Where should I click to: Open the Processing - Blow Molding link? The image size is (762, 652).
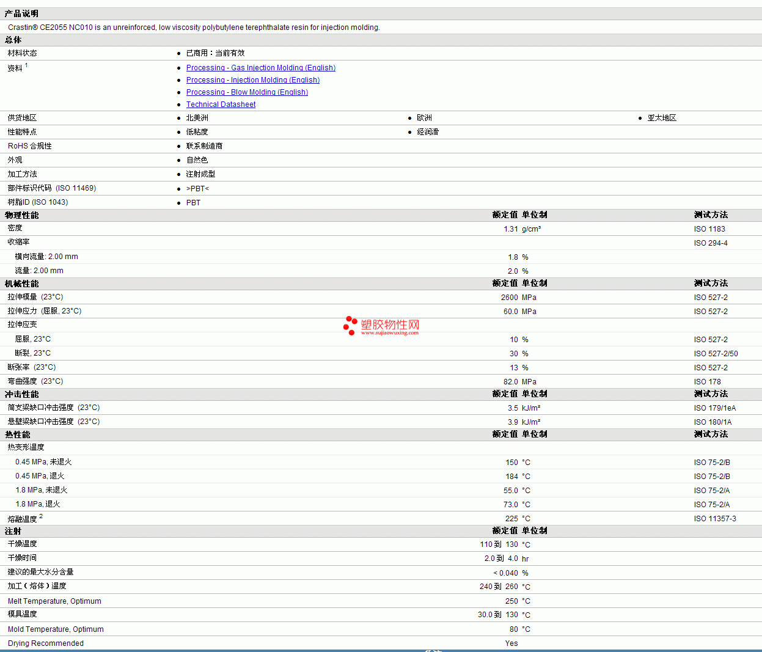click(x=247, y=92)
